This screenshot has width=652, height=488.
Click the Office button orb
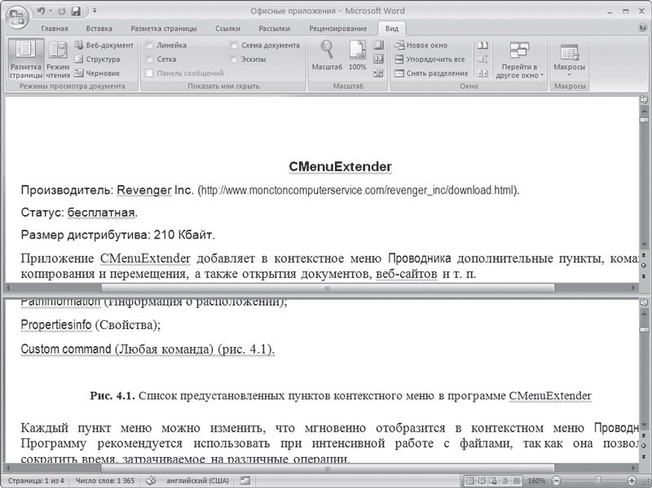click(16, 16)
